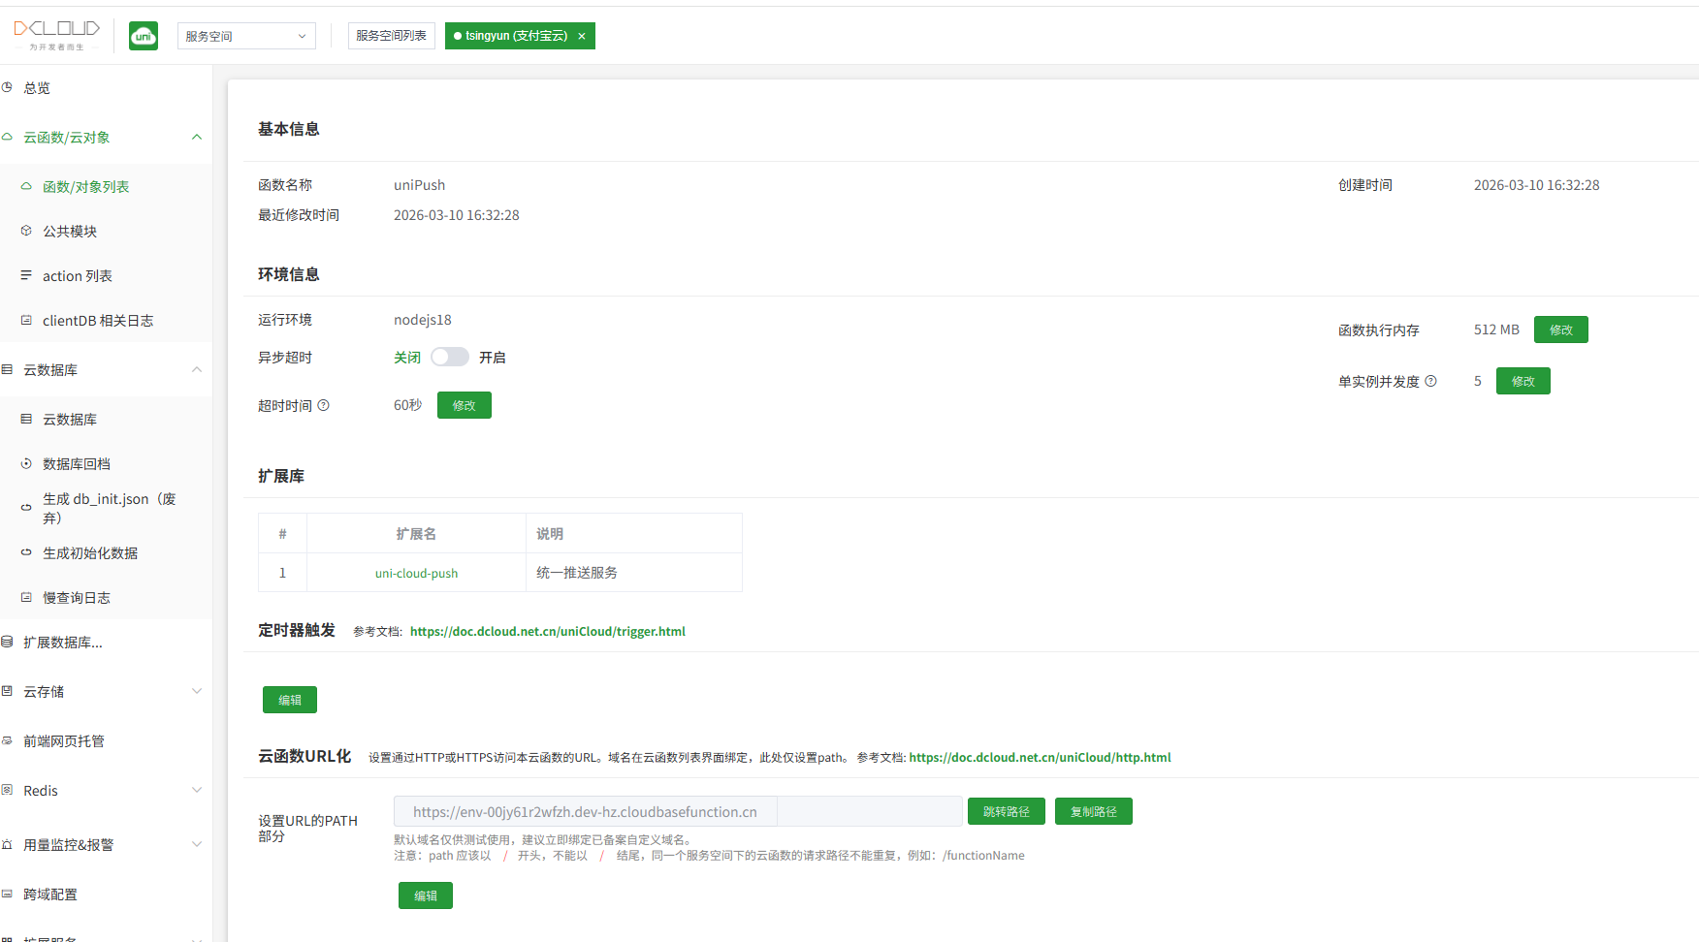
Task: Open 慢查询日志 sidebar entry
Action: pyautogui.click(x=77, y=598)
